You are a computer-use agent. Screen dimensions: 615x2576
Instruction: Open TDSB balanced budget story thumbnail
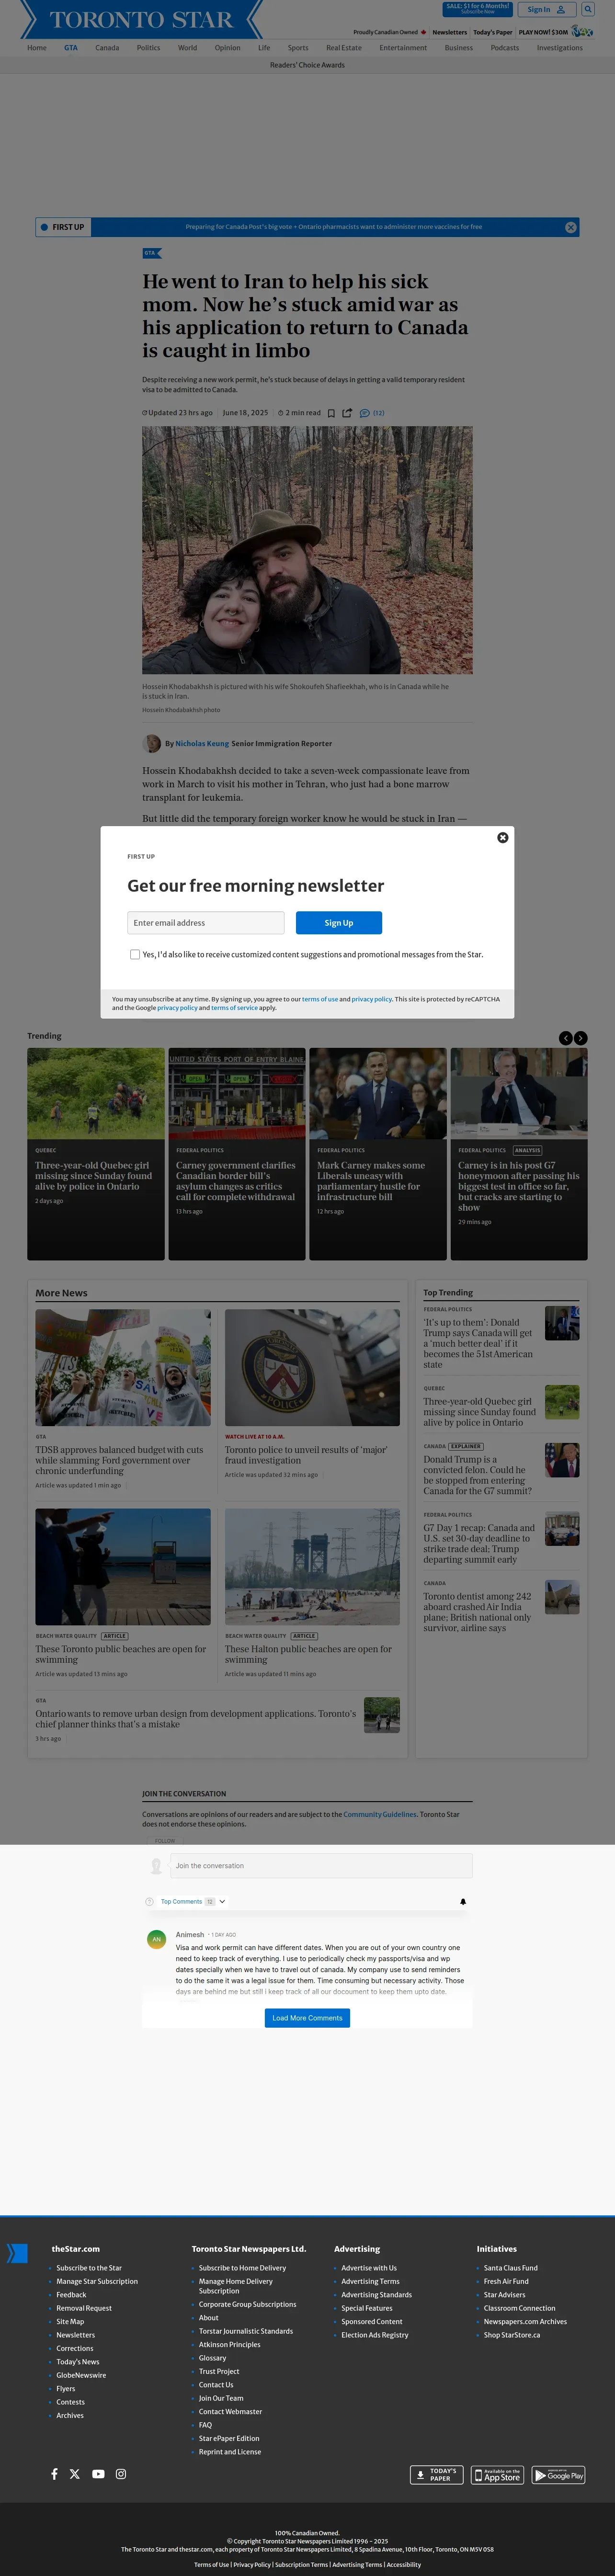tap(123, 1368)
